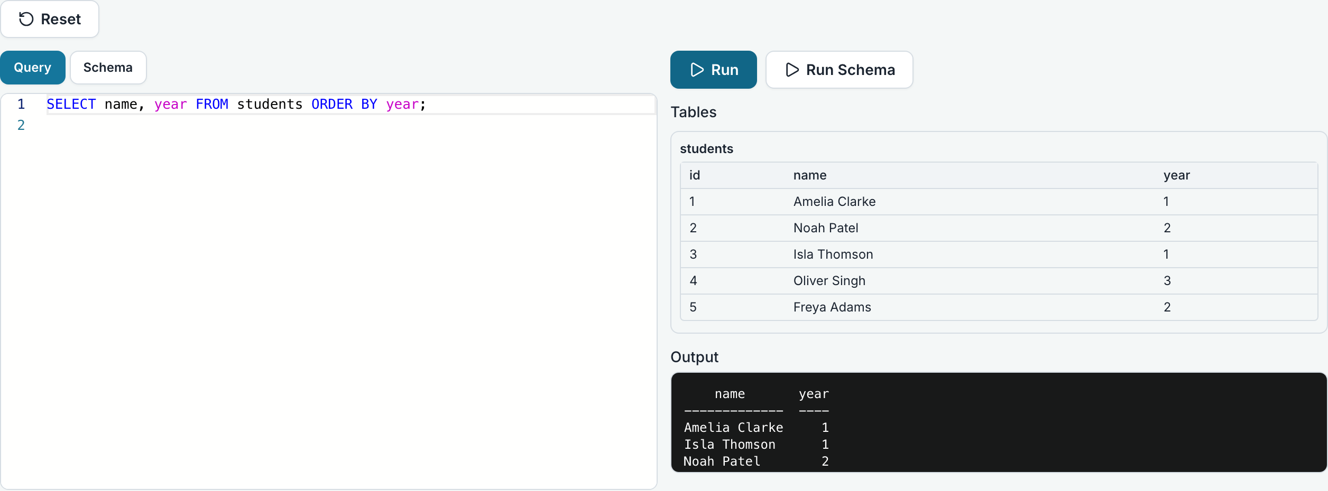Select the students table title

[706, 149]
